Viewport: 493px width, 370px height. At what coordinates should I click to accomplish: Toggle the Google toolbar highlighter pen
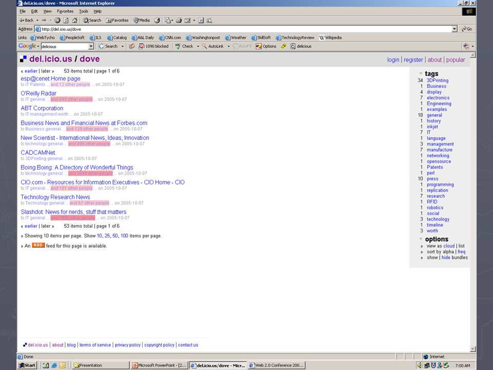coord(283,46)
